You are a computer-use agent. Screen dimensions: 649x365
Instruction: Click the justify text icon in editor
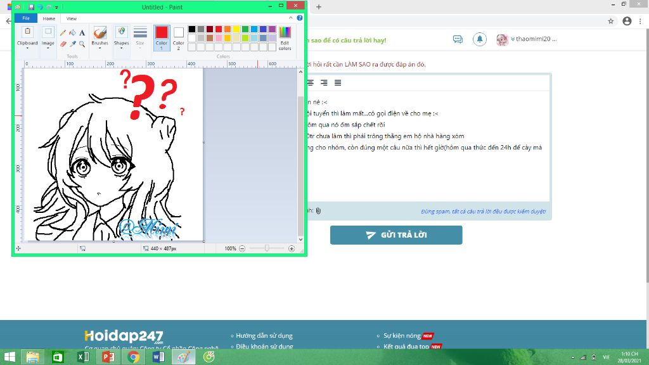(338, 83)
